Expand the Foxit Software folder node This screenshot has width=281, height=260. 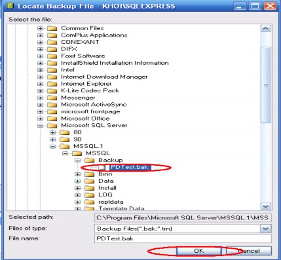pyautogui.click(x=40, y=56)
